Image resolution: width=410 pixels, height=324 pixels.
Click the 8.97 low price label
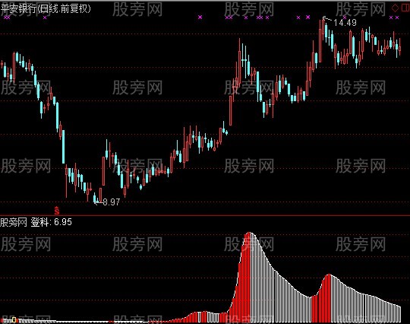(112, 202)
